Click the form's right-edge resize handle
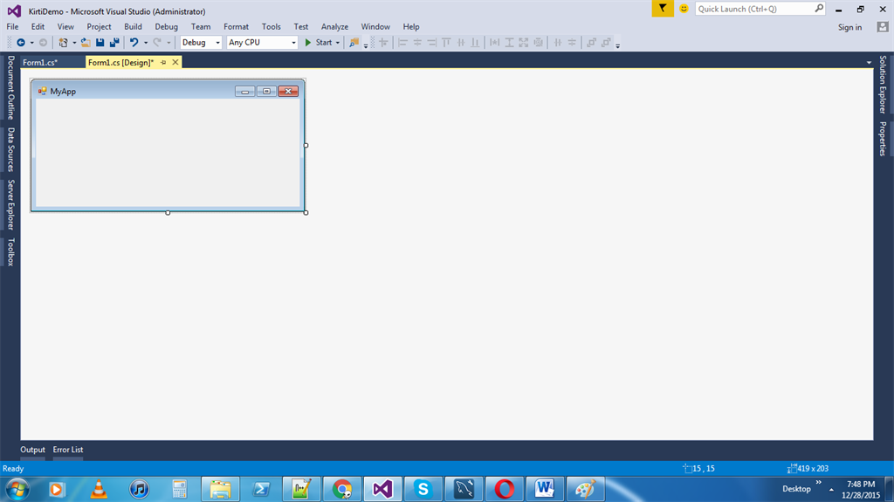Image resolution: width=894 pixels, height=502 pixels. click(306, 146)
